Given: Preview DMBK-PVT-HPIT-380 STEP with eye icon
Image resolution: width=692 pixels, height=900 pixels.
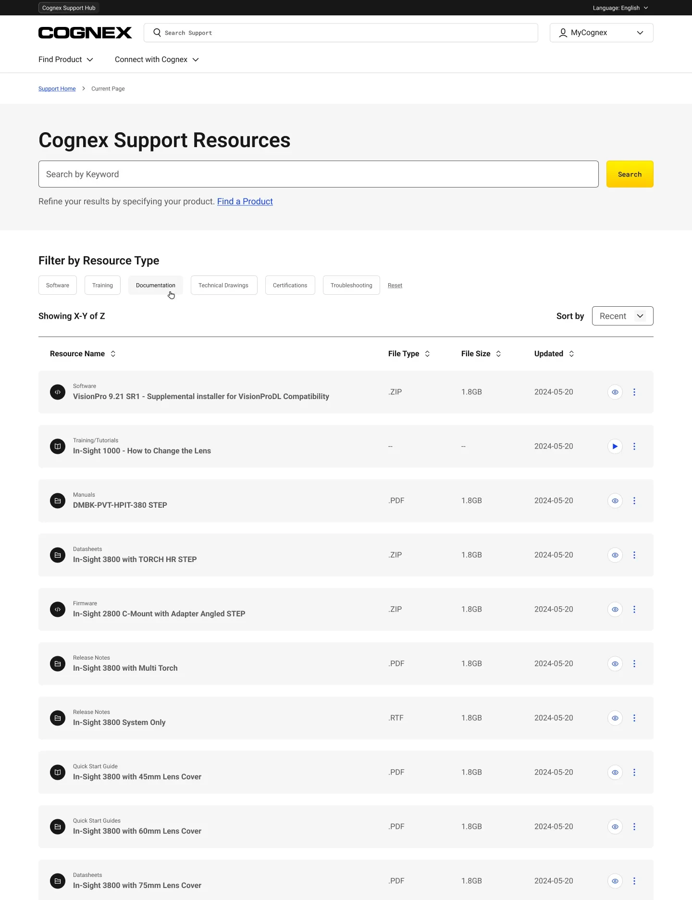Looking at the screenshot, I should click(615, 500).
